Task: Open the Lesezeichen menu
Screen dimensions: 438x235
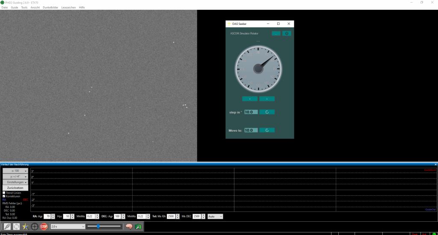Action: point(69,8)
